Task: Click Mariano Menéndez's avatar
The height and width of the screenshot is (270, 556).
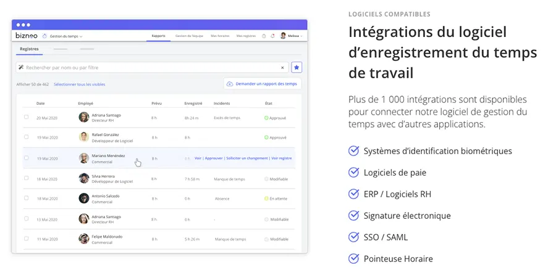Action: [83, 158]
